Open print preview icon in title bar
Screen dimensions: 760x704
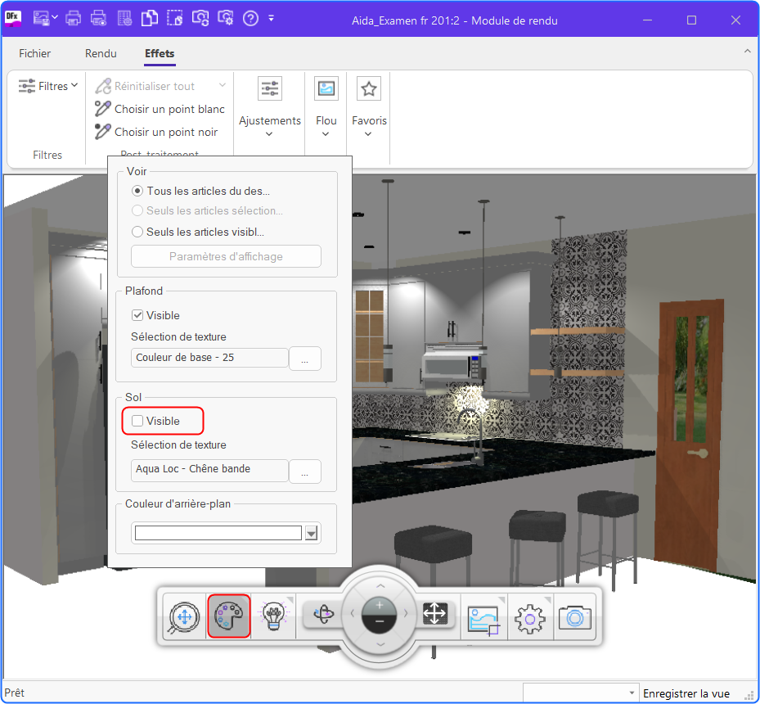click(x=98, y=19)
